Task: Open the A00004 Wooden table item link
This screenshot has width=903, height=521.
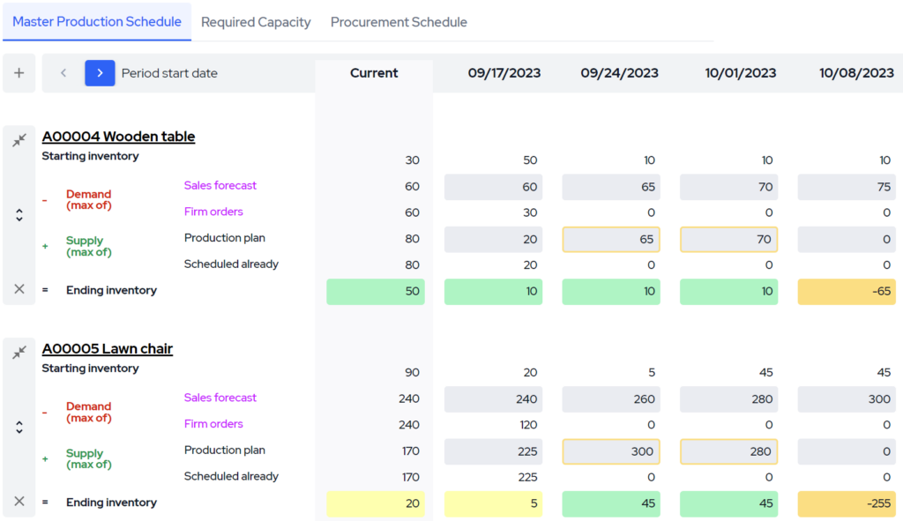Action: pos(118,137)
